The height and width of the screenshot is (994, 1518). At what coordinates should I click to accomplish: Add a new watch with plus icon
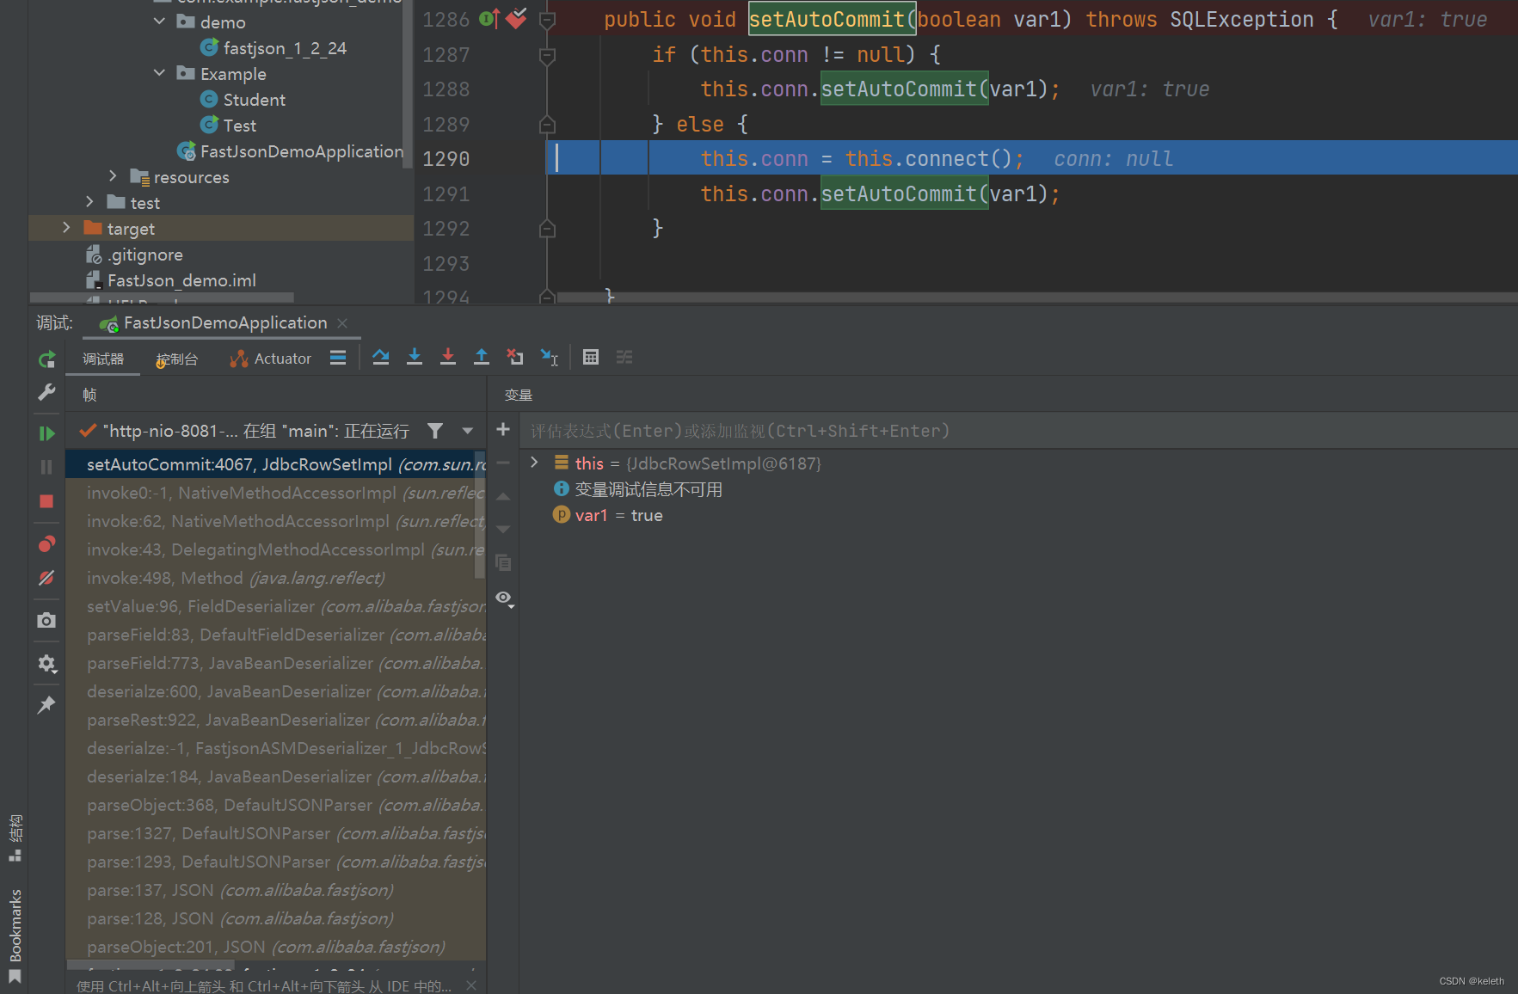tap(503, 429)
